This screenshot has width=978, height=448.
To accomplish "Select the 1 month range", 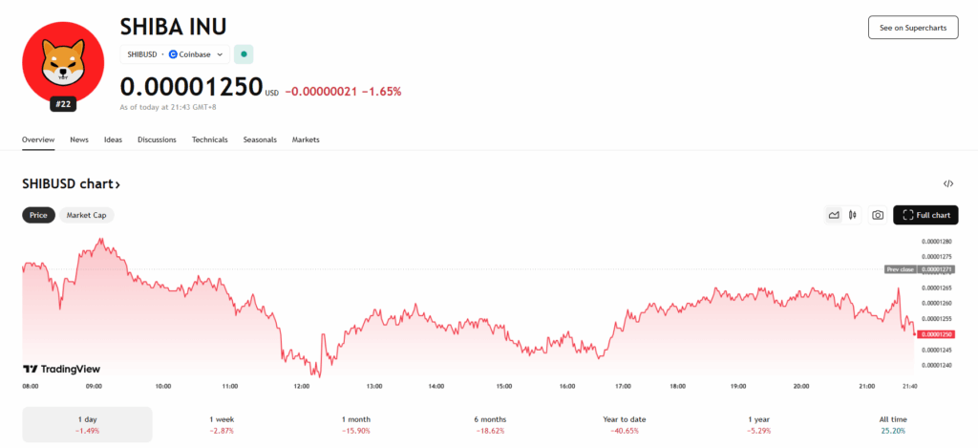I will (355, 424).
